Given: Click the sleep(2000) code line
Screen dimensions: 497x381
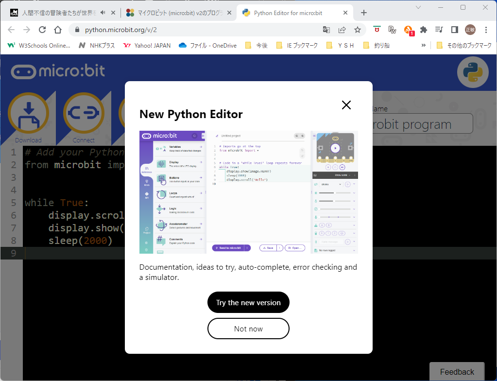Looking at the screenshot, I should [80, 241].
